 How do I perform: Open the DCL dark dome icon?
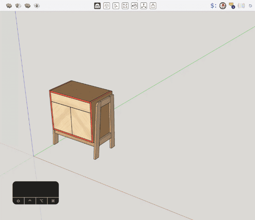click(x=97, y=6)
